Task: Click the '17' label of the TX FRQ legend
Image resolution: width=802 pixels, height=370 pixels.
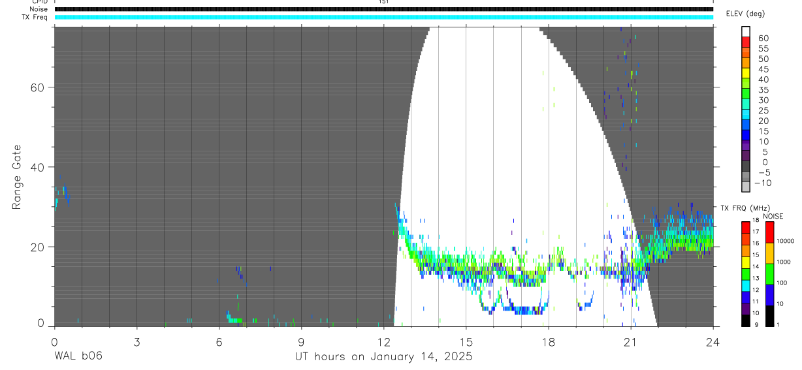Action: tap(756, 232)
